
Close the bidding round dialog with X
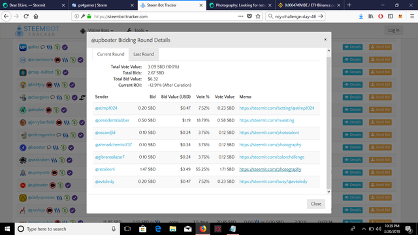[325, 39]
